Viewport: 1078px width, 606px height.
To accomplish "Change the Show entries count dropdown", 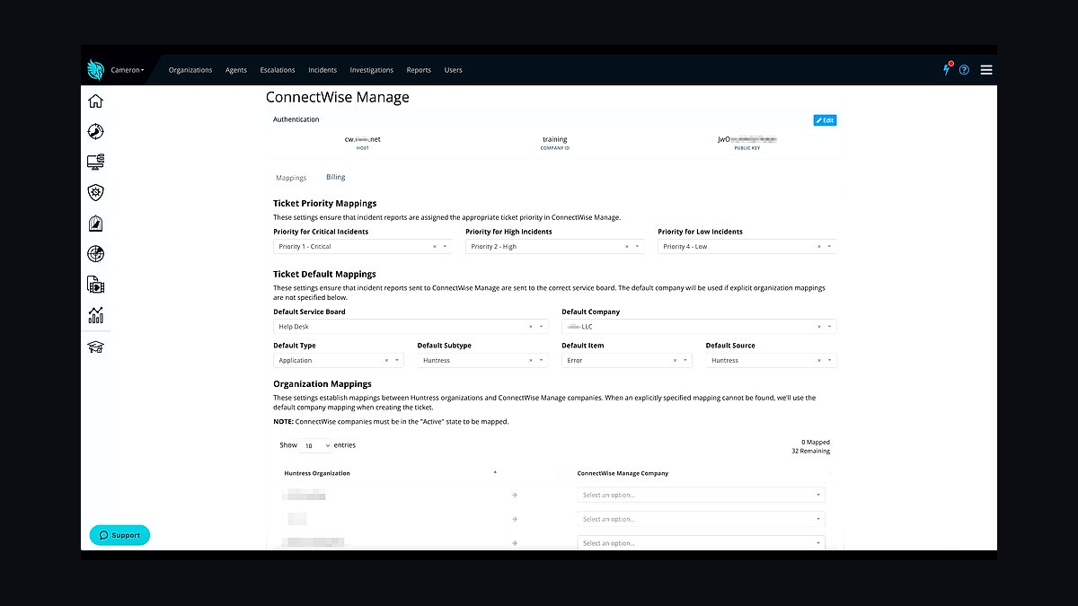I will (315, 445).
